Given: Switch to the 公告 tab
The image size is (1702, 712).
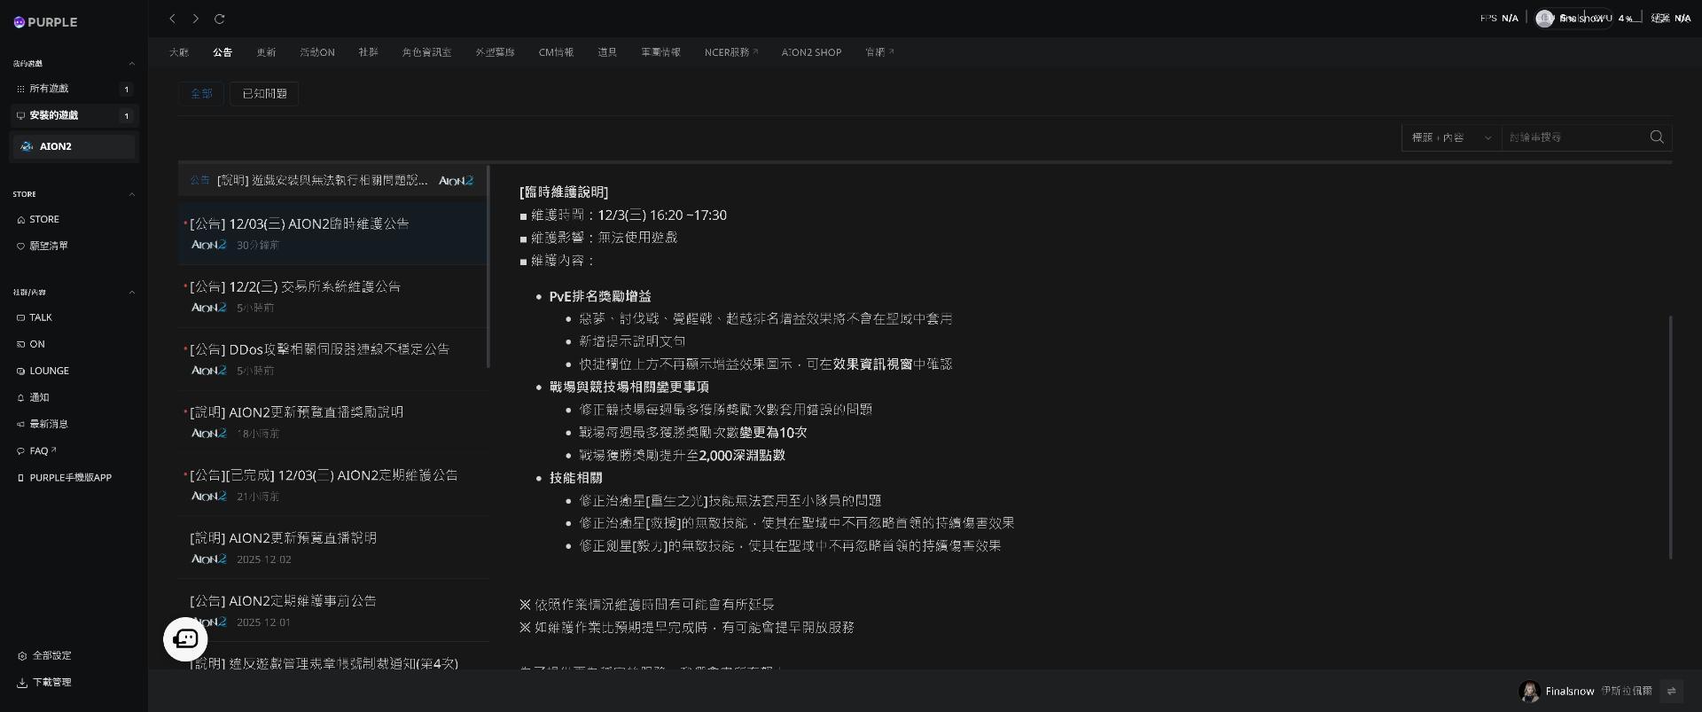Looking at the screenshot, I should click(223, 52).
